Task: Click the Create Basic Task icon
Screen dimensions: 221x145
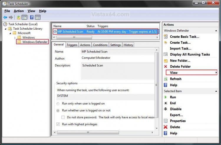Action: pyautogui.click(x=166, y=37)
